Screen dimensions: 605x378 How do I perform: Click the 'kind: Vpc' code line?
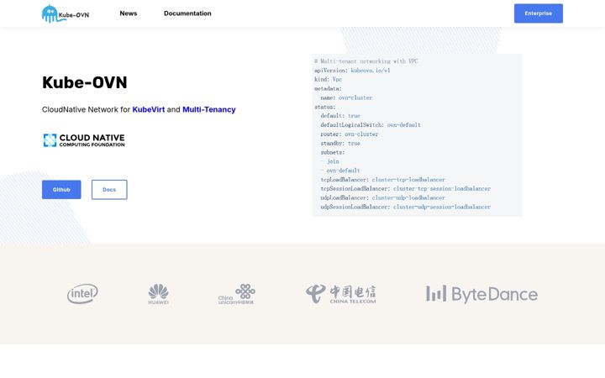(x=328, y=80)
